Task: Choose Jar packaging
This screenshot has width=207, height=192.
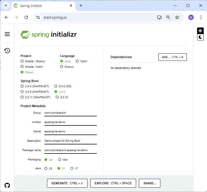Action: tap(49, 160)
